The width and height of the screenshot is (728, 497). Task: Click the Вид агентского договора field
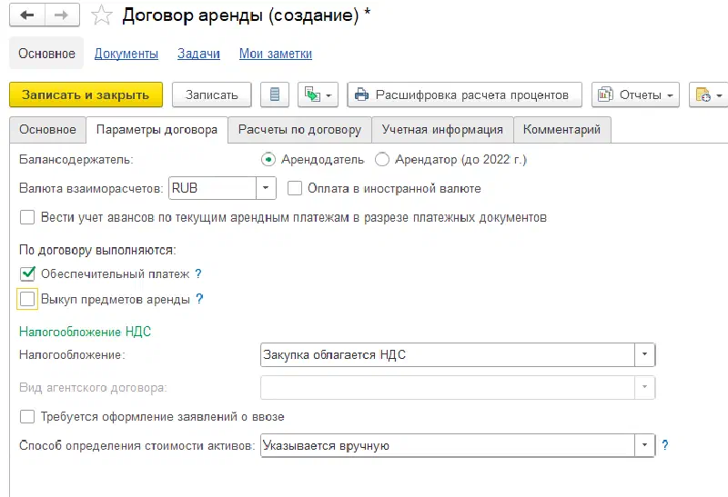click(x=448, y=387)
